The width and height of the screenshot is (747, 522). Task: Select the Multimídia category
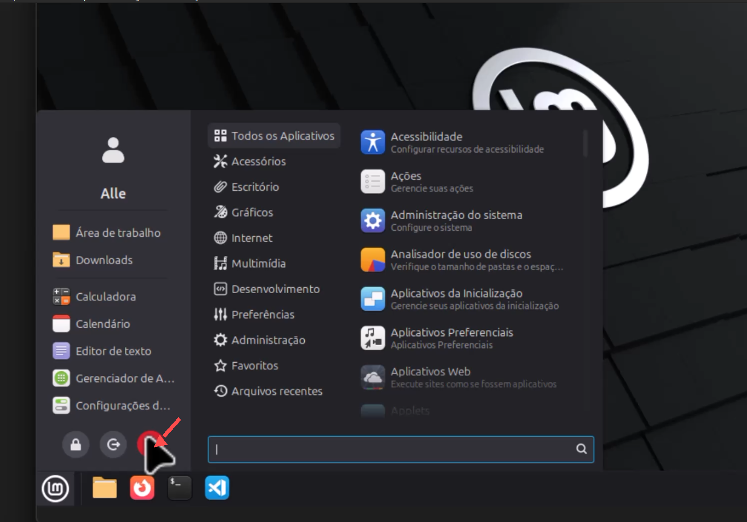tap(274, 263)
